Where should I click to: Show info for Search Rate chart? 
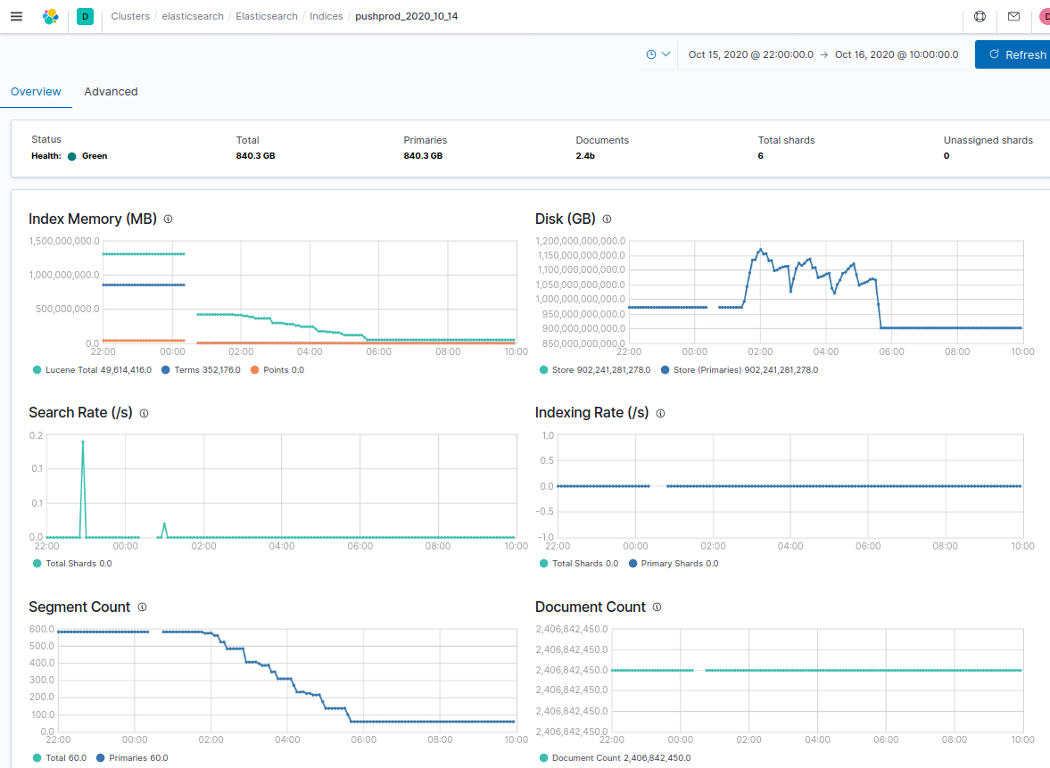point(144,413)
